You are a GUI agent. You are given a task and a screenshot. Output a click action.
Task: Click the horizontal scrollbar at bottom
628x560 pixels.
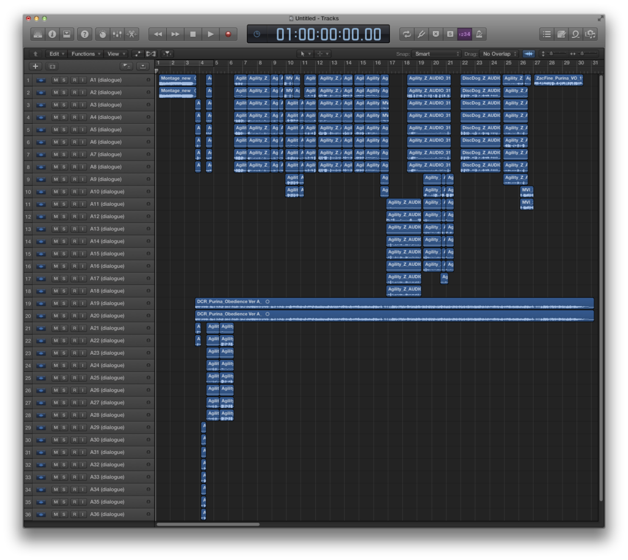[208, 524]
